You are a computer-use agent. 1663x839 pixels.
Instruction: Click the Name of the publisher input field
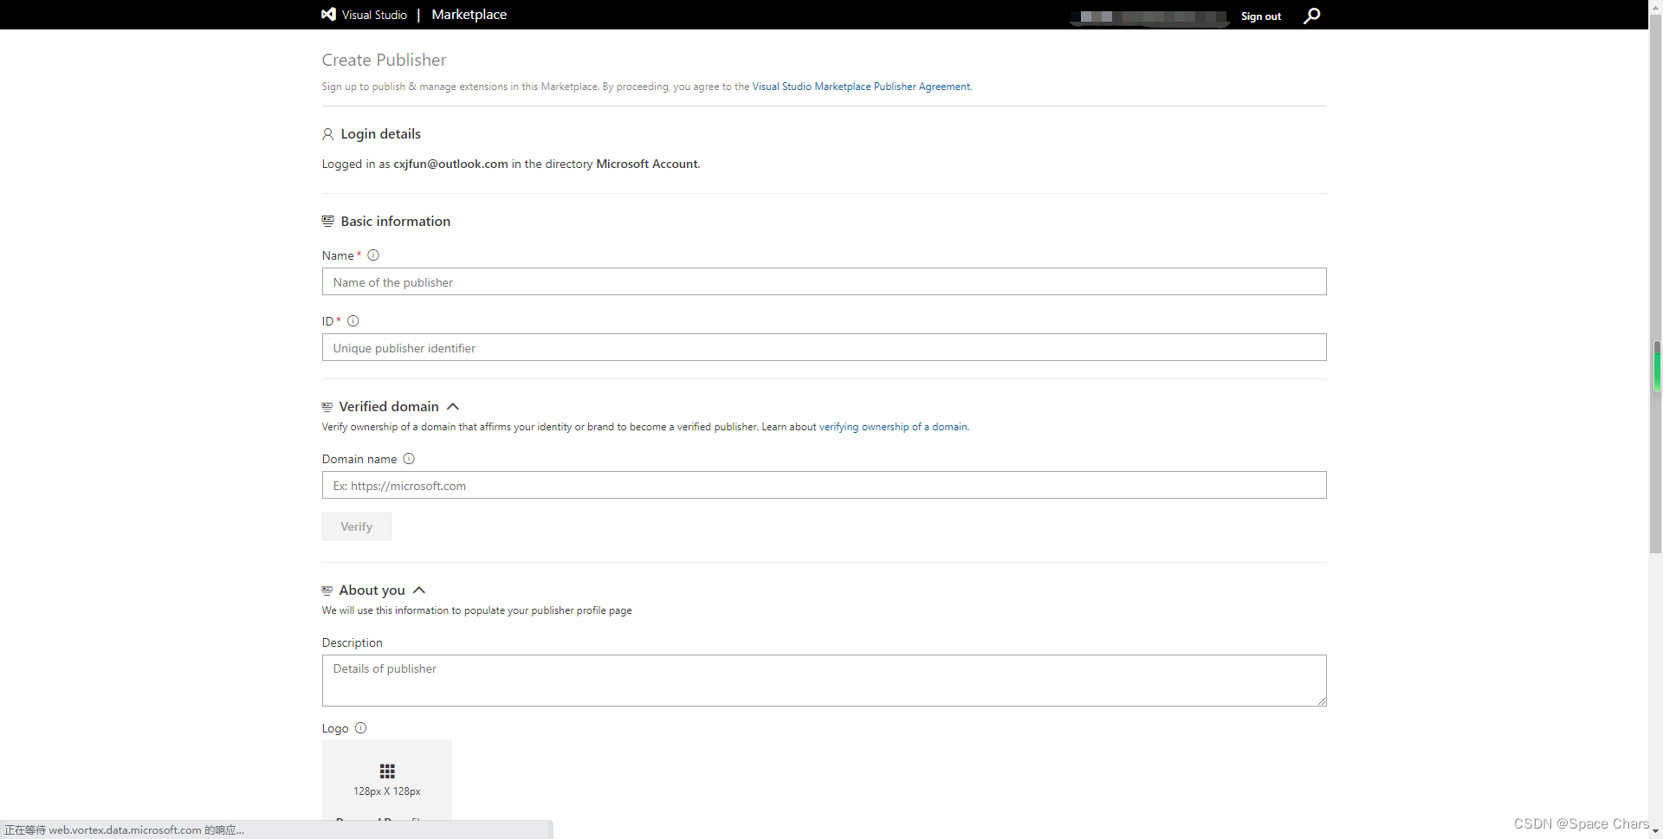pyautogui.click(x=823, y=281)
